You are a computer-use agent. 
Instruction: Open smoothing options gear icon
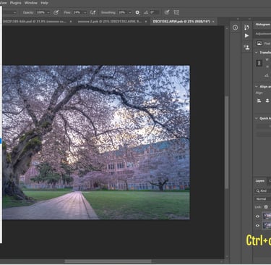[x=137, y=12]
